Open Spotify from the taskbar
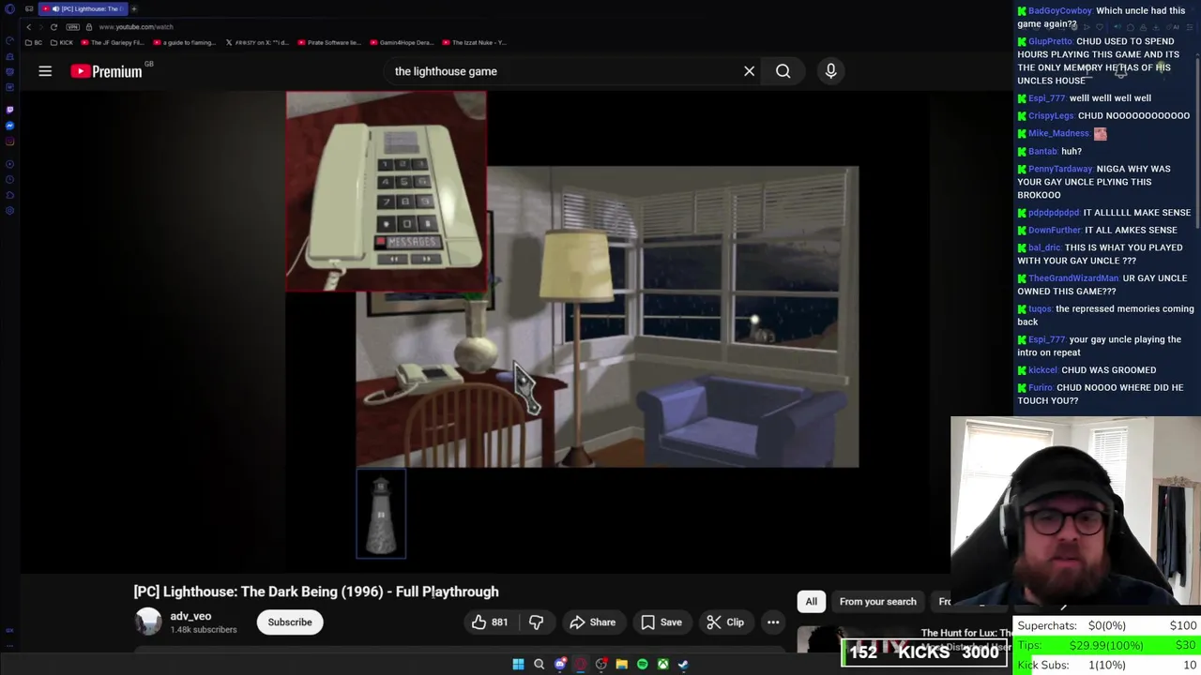Screen dimensions: 1201x675 point(642,665)
